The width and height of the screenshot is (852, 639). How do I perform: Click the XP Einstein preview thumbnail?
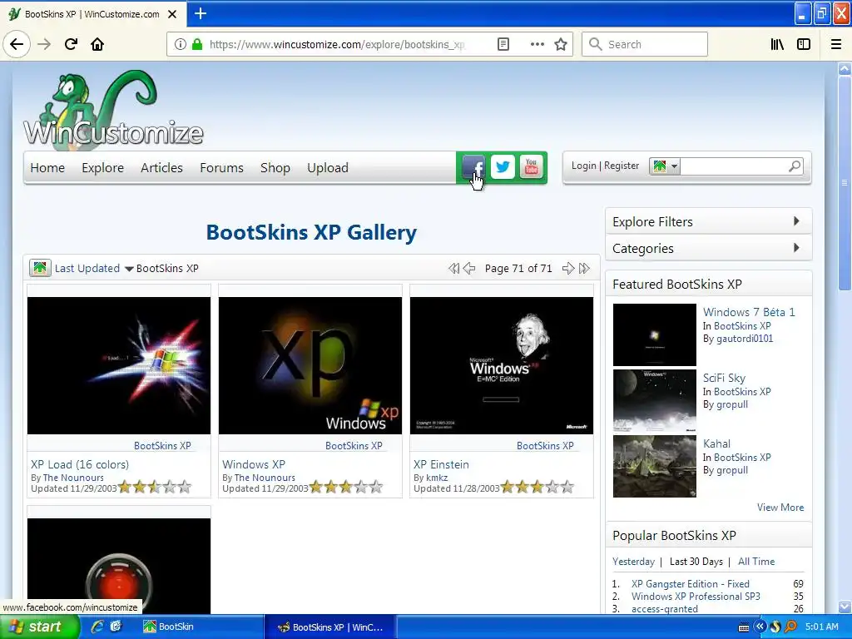[502, 365]
